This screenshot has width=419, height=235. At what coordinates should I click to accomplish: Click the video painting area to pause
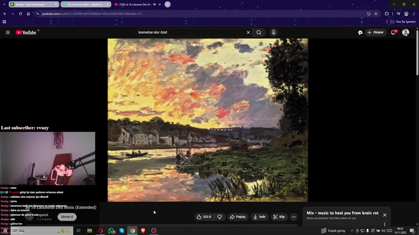coord(208,120)
